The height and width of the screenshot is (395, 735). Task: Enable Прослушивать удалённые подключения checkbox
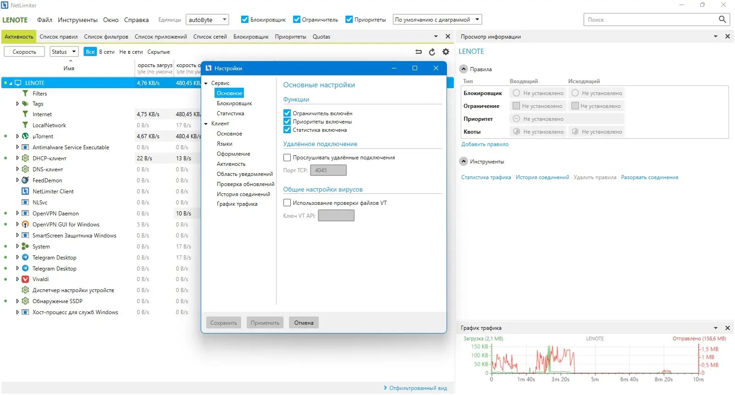287,158
